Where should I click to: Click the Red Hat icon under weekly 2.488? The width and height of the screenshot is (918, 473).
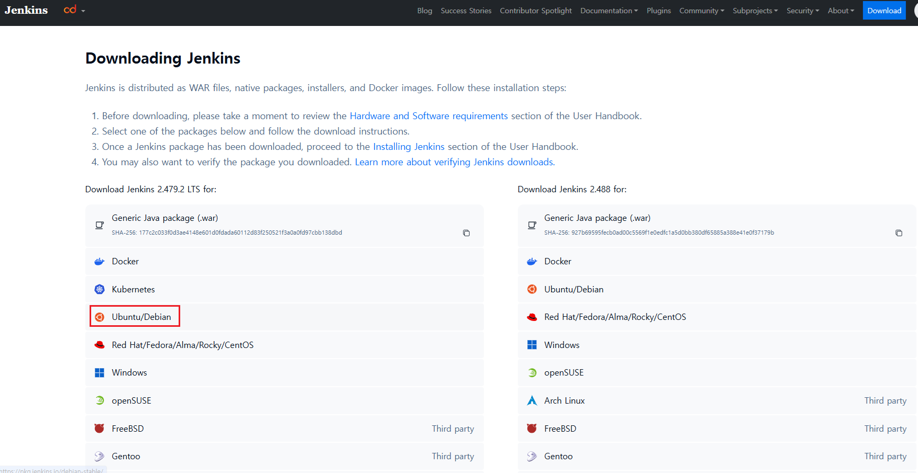pyautogui.click(x=532, y=317)
